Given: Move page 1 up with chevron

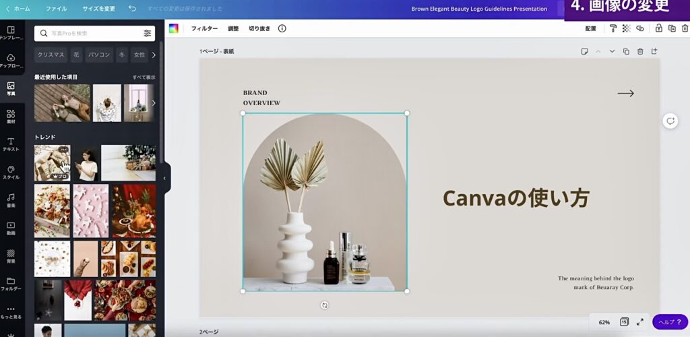Looking at the screenshot, I should click(598, 51).
